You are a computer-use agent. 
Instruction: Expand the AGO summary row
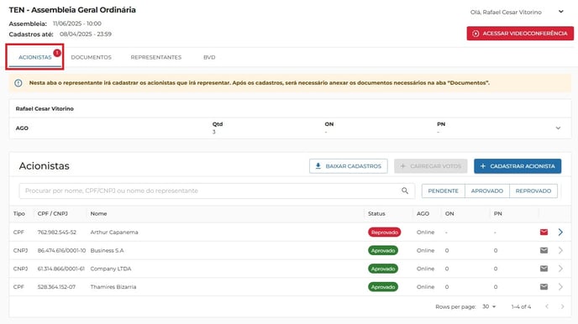pyautogui.click(x=558, y=128)
